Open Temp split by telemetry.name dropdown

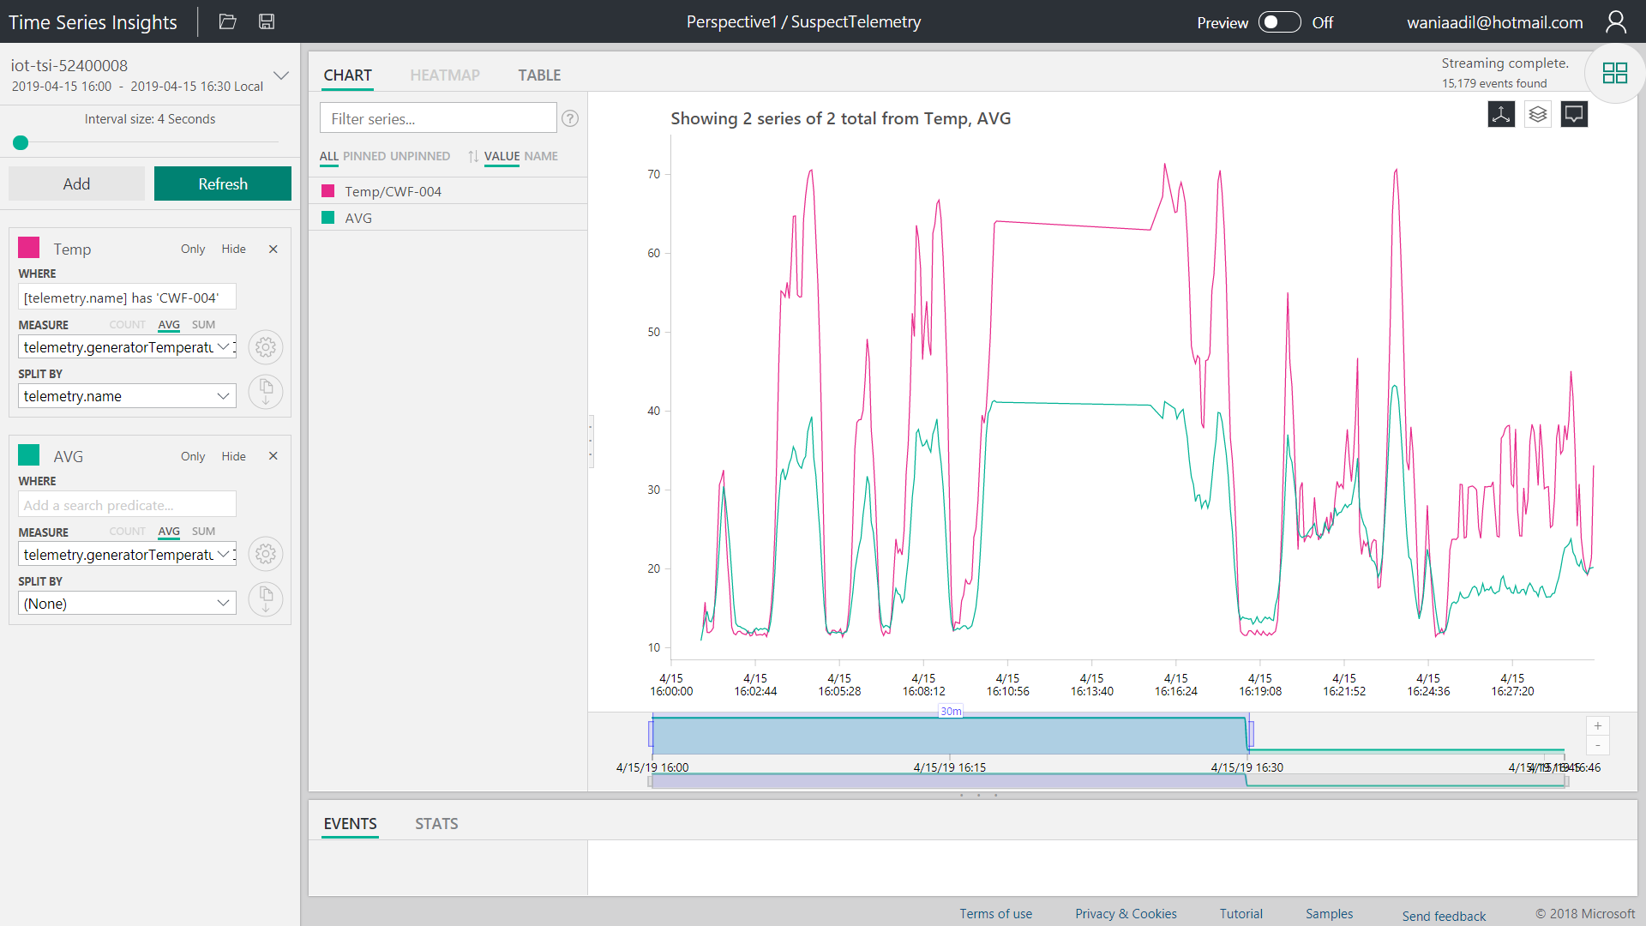click(x=127, y=396)
